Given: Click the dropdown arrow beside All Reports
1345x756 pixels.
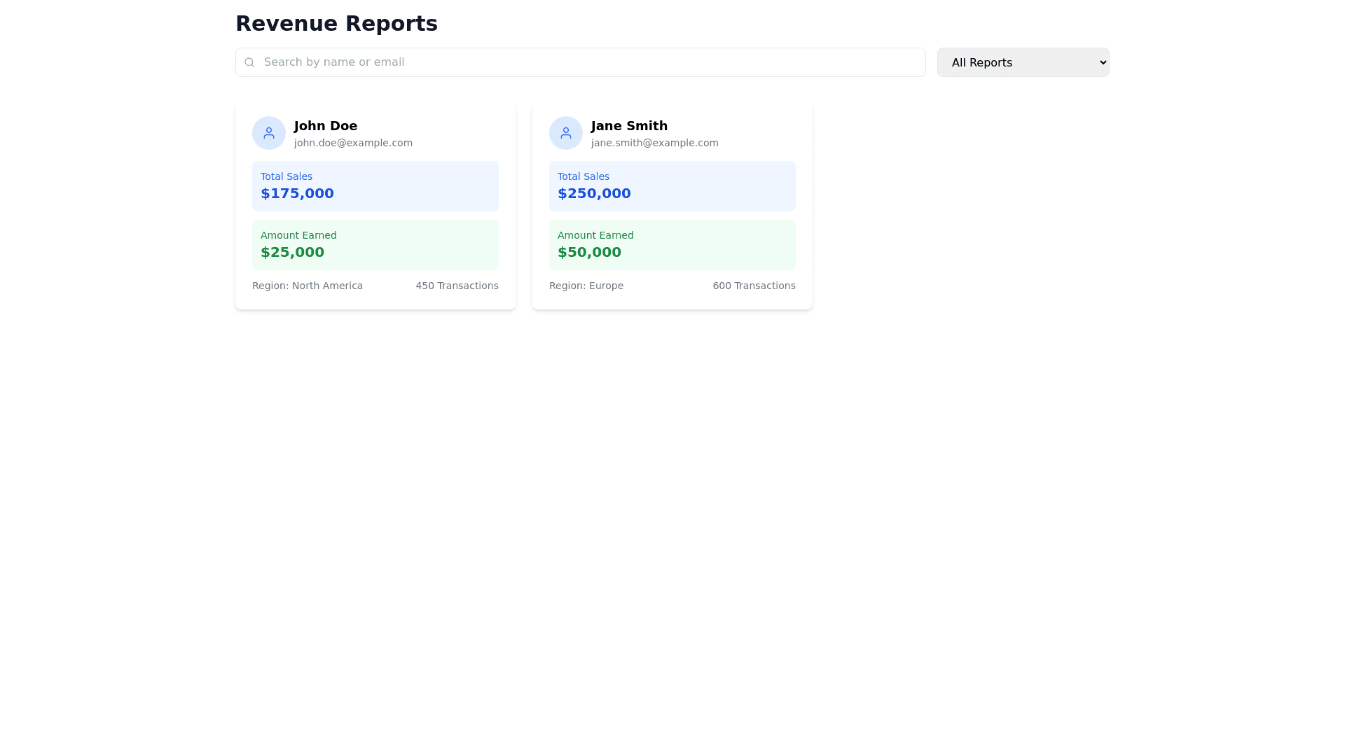Looking at the screenshot, I should [x=1103, y=62].
